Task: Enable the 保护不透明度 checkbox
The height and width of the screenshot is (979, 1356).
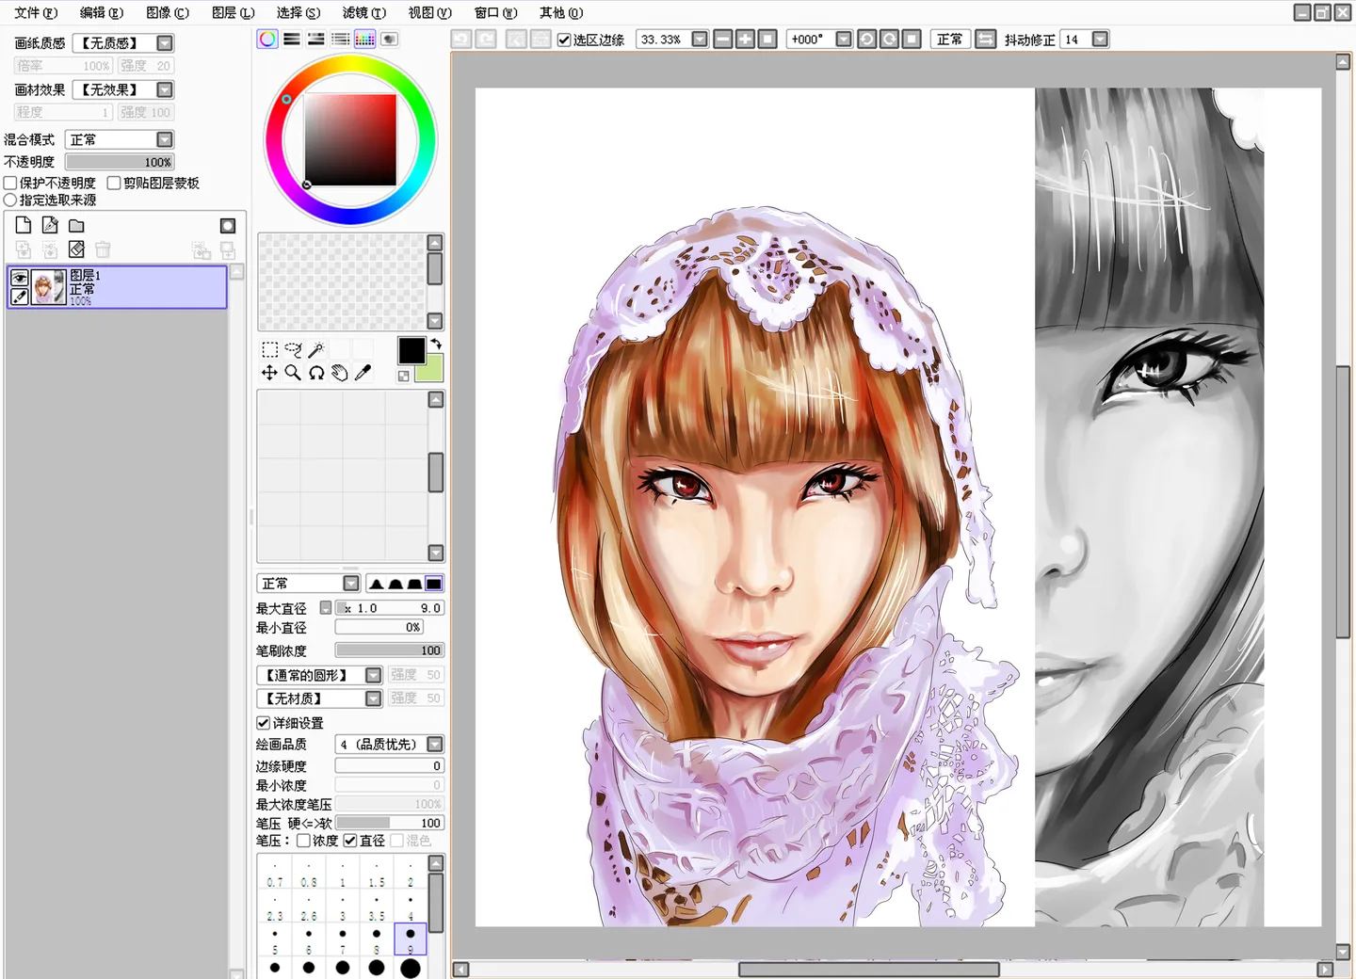Action: (11, 183)
